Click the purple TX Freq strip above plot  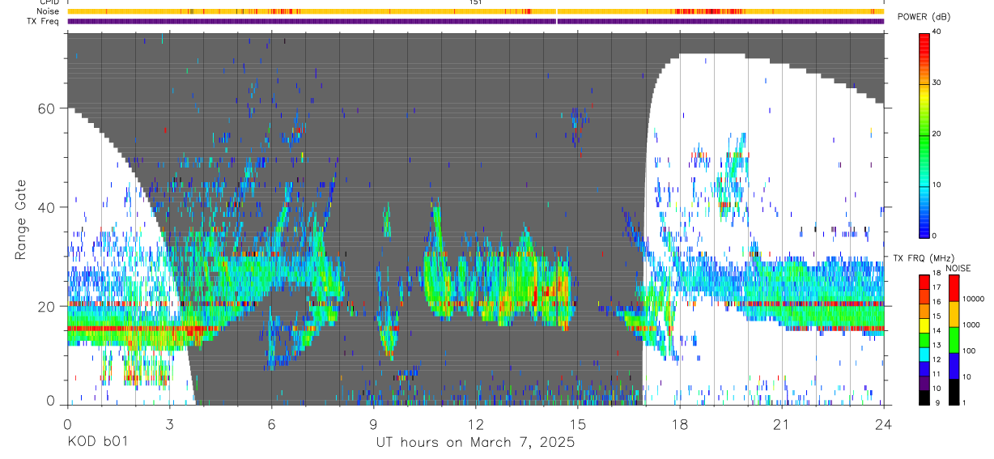tap(476, 21)
